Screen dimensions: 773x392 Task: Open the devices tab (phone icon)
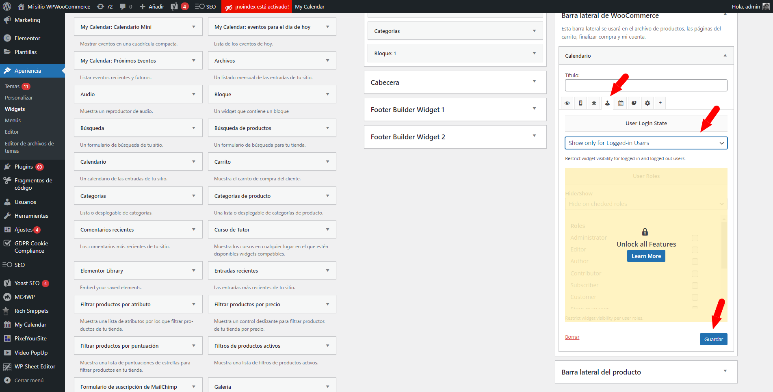[580, 103]
